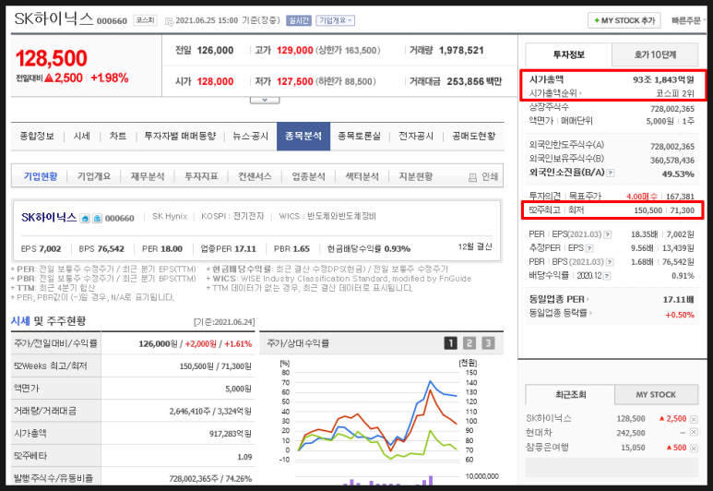
Task: Switch to the 호가10단계 panel tab
Action: click(655, 55)
